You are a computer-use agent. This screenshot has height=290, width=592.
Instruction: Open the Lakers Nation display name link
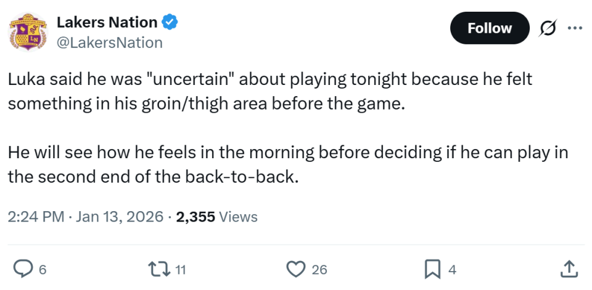106,23
